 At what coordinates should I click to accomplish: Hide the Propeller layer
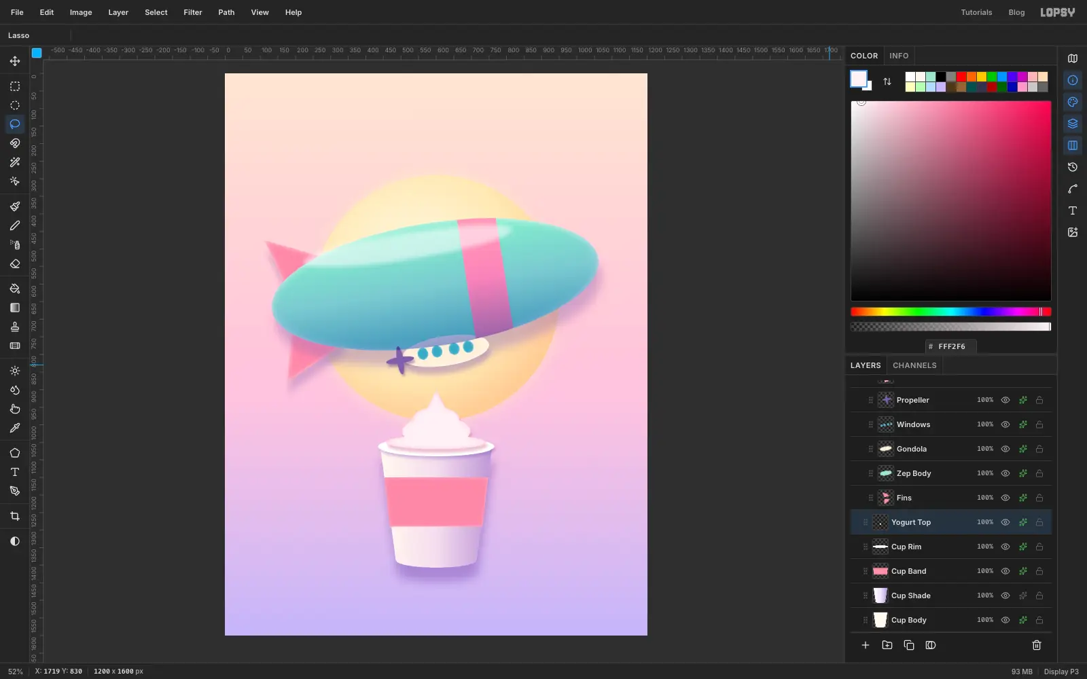tap(1005, 400)
